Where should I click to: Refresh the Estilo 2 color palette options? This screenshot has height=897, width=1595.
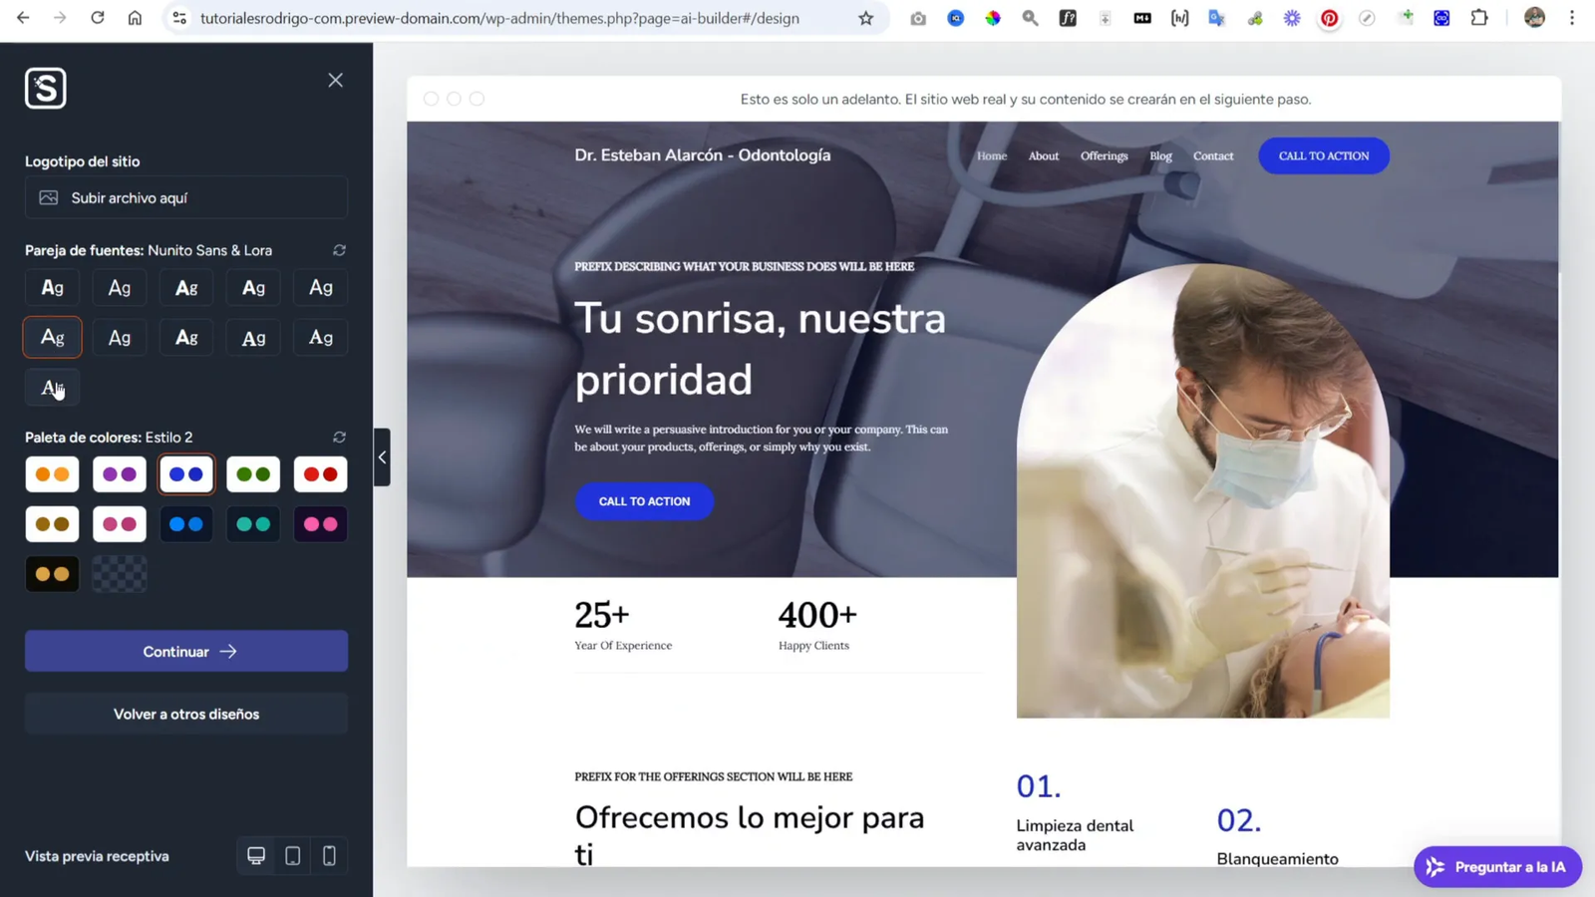tap(339, 437)
